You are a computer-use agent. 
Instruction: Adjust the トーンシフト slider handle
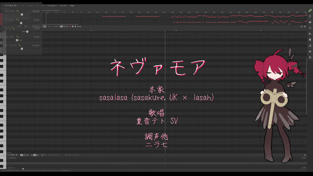[22, 49]
